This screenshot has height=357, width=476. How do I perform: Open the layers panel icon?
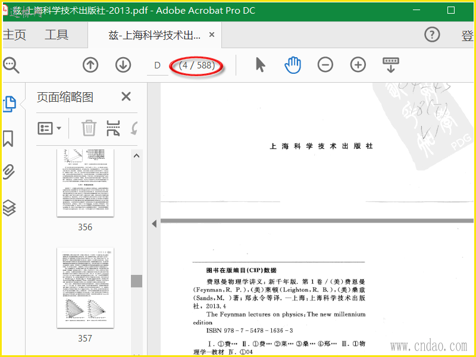(x=9, y=208)
